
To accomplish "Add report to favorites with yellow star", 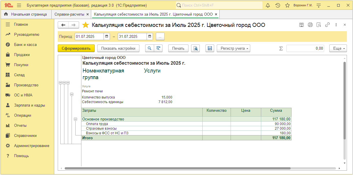I will tap(85, 25).
